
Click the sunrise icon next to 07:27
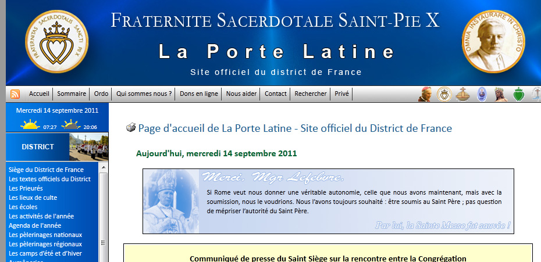[x=30, y=125]
